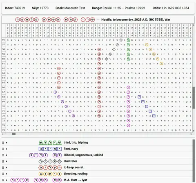Click the green boxed Hebrew letters for 'triad'
The width and height of the screenshot is (196, 183).
point(50,143)
